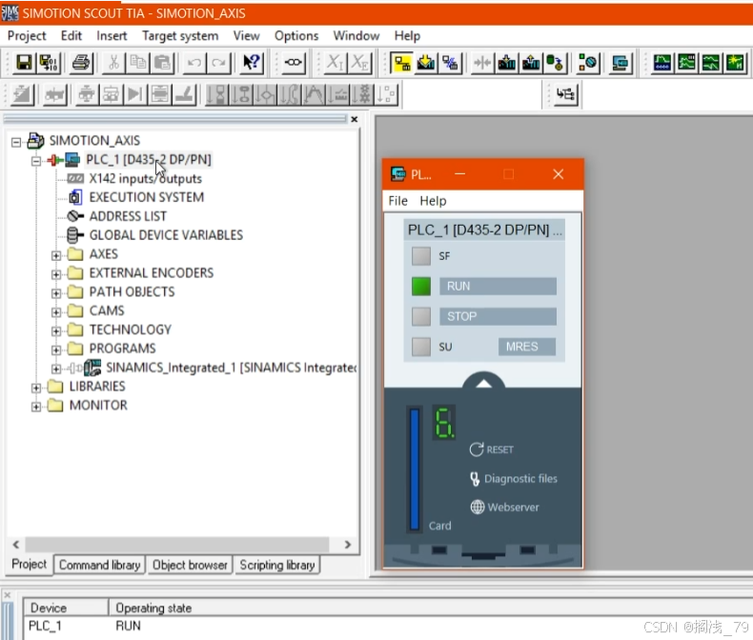Click the XI toolbar icon
Image resolution: width=753 pixels, height=640 pixels.
pos(335,62)
